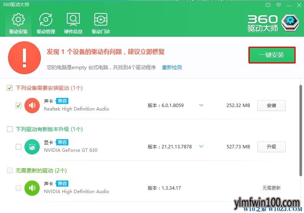Click the 360驱动大师 logo icon

click(290, 23)
